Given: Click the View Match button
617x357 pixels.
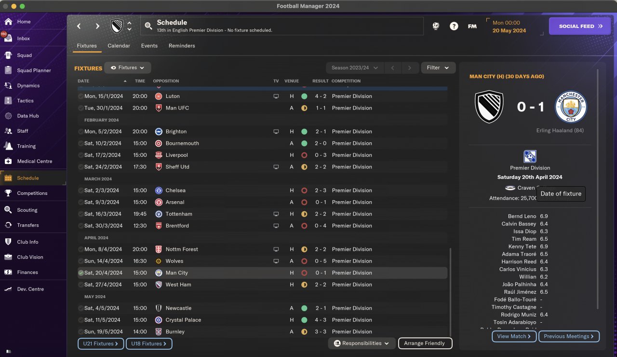Looking at the screenshot, I should point(514,336).
